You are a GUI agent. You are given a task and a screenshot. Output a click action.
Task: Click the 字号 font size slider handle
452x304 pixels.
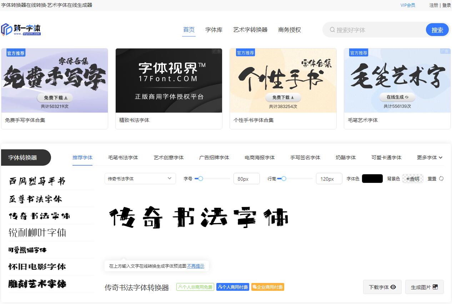coord(201,179)
